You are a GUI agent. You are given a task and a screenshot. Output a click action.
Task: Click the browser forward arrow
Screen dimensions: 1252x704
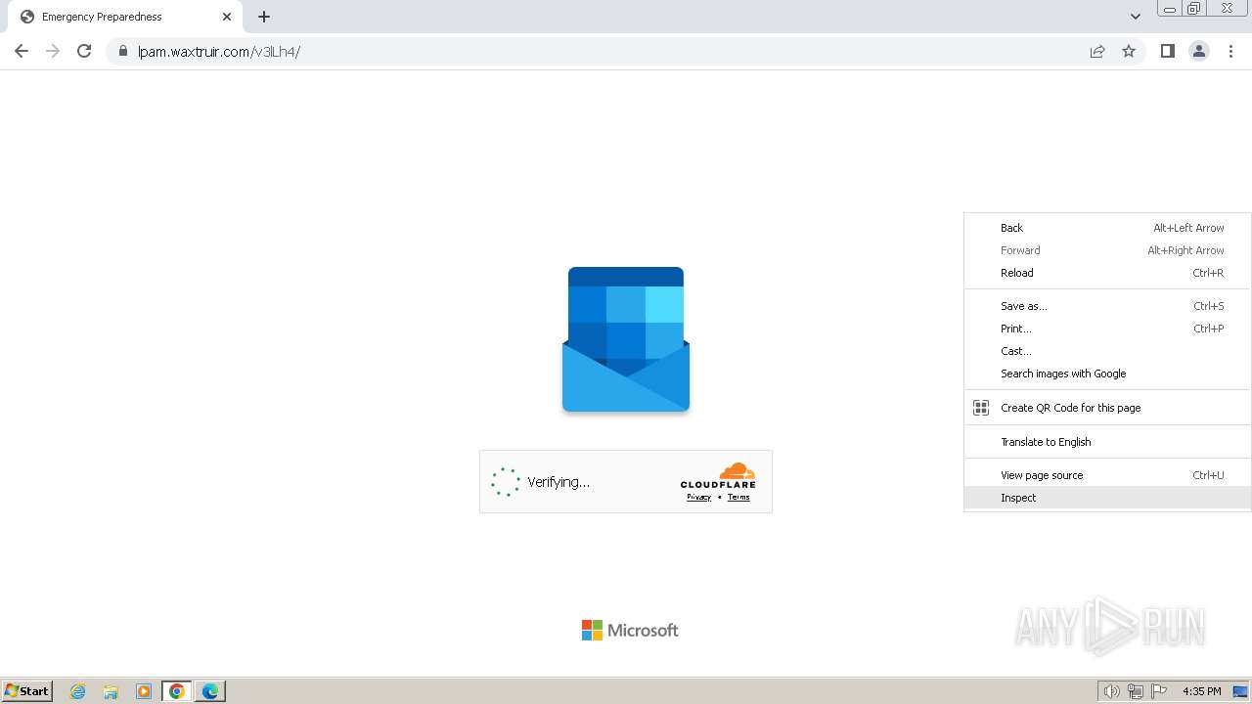click(x=53, y=51)
